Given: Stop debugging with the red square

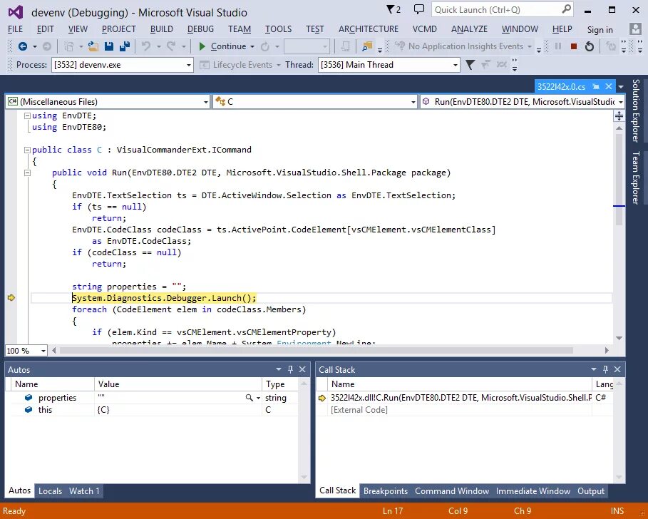Looking at the screenshot, I should [x=574, y=46].
